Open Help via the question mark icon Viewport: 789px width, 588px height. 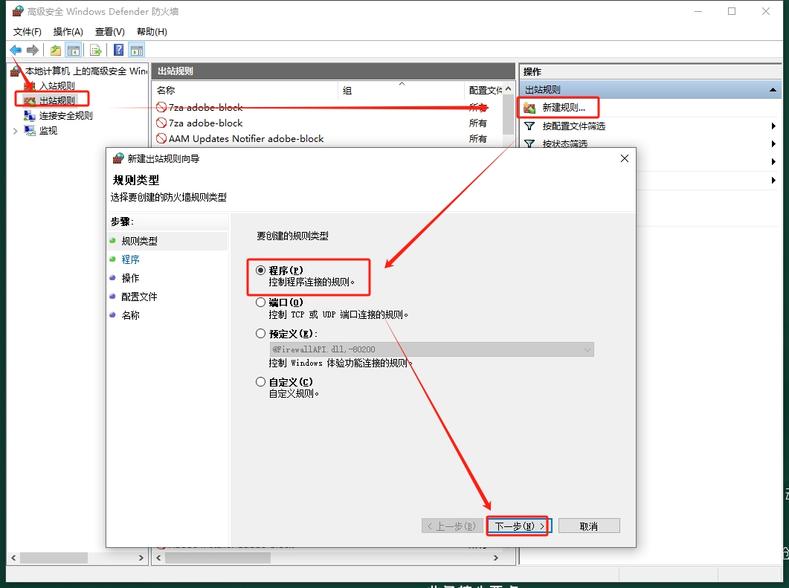[119, 50]
